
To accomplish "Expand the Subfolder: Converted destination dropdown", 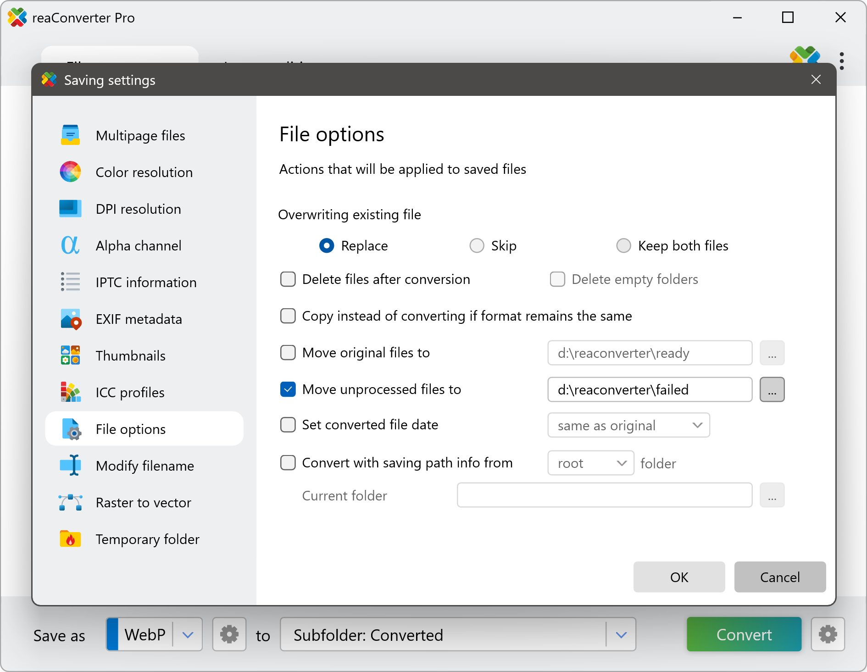I will (621, 635).
